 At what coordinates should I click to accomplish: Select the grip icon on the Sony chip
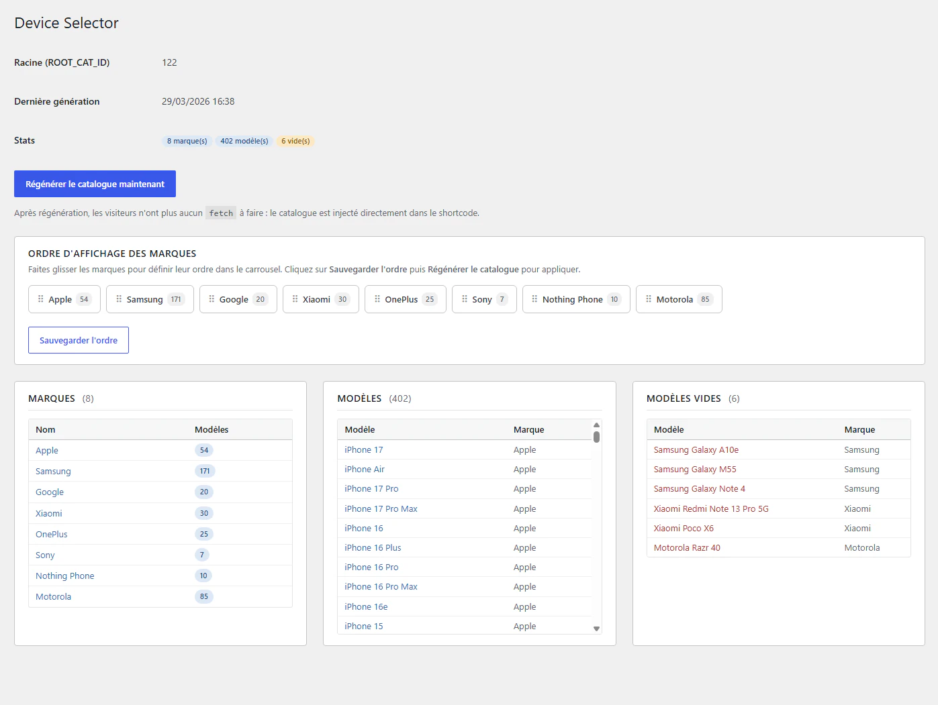pos(465,299)
